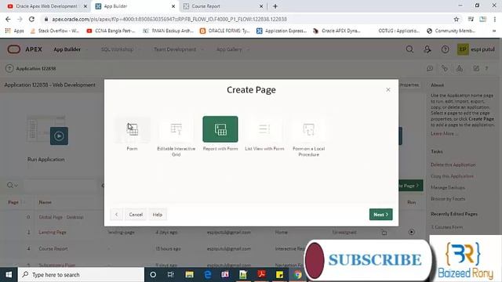The height and width of the screenshot is (282, 502).
Task: Reload the current browser page
Action: [31, 19]
